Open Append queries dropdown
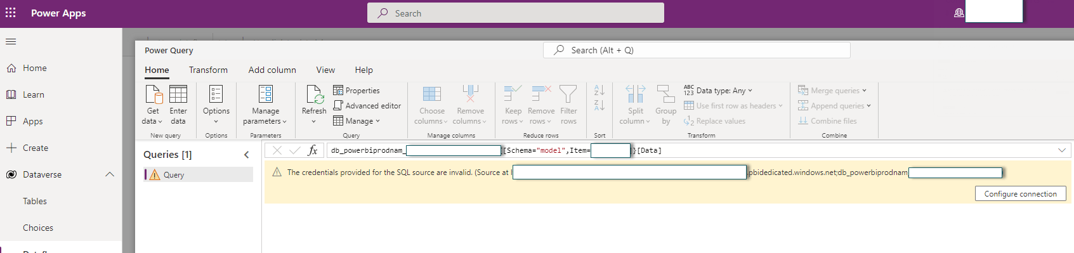The width and height of the screenshot is (1074, 253). pos(835,106)
